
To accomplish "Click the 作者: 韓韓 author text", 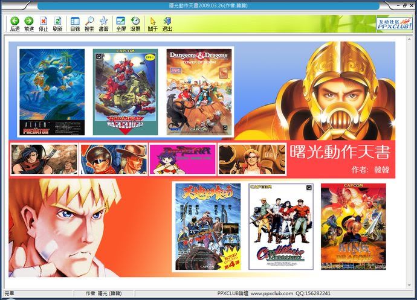I will [x=370, y=170].
